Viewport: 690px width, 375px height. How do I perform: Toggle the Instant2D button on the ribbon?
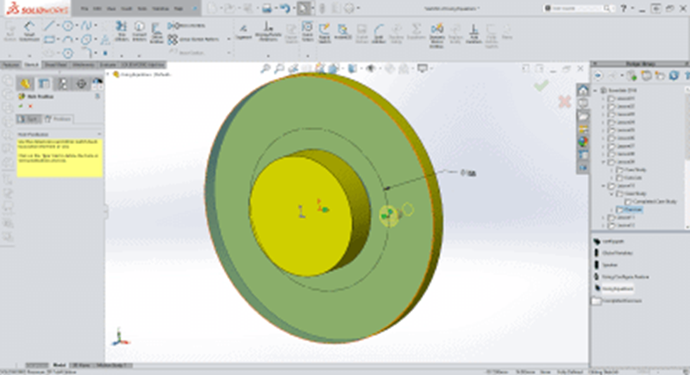point(342,28)
